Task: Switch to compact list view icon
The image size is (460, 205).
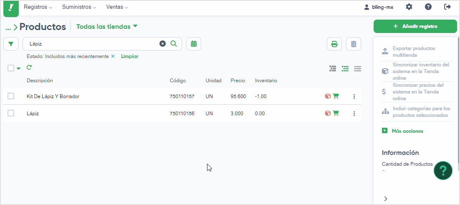Action: 358,68
